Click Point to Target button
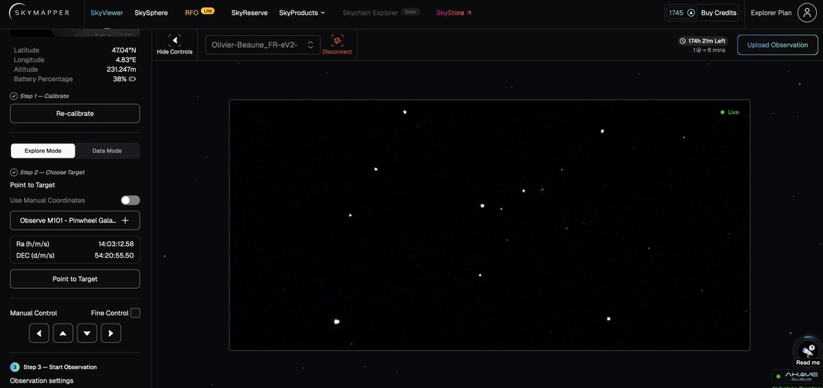This screenshot has height=388, width=823. pyautogui.click(x=75, y=279)
